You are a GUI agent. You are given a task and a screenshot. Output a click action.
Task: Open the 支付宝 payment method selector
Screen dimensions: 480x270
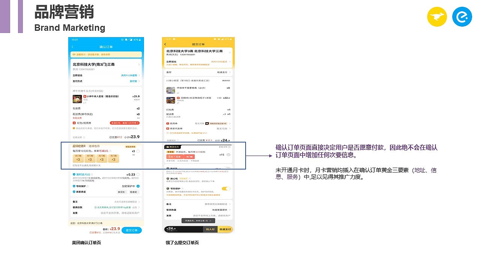[133, 81]
